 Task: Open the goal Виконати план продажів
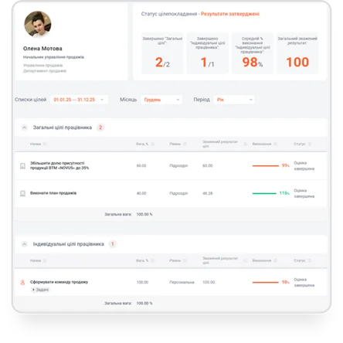coord(53,193)
